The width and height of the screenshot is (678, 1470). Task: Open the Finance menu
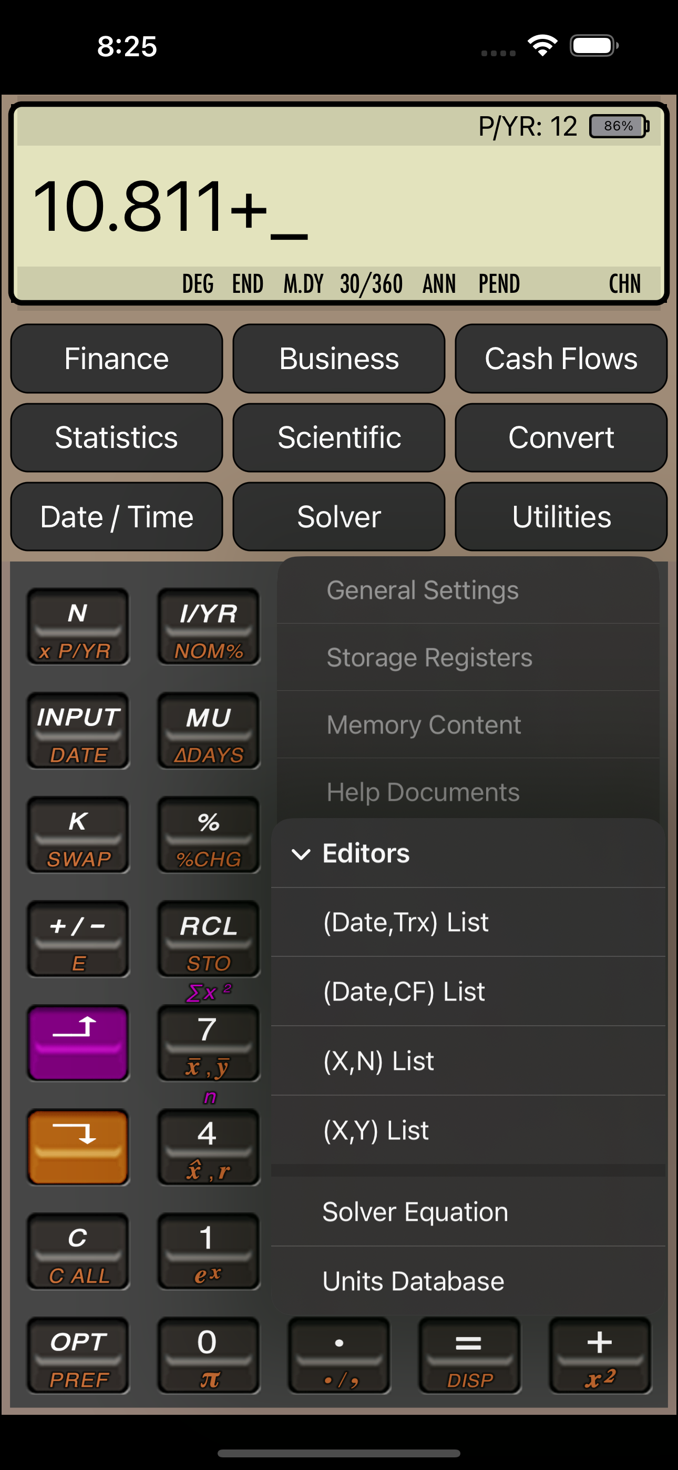pos(117,359)
